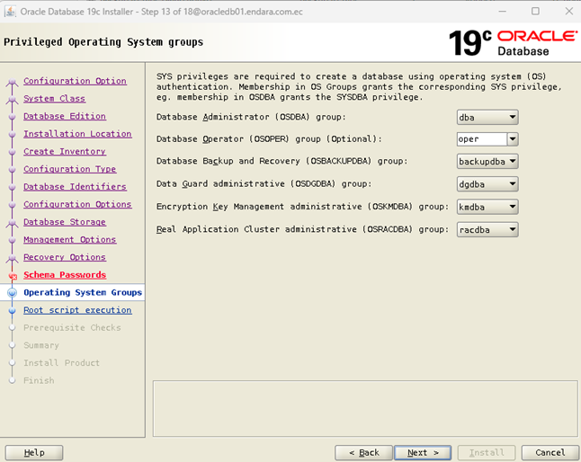Click the Database Backup and Recovery (OSBACKUPDBA) label

tap(282, 161)
